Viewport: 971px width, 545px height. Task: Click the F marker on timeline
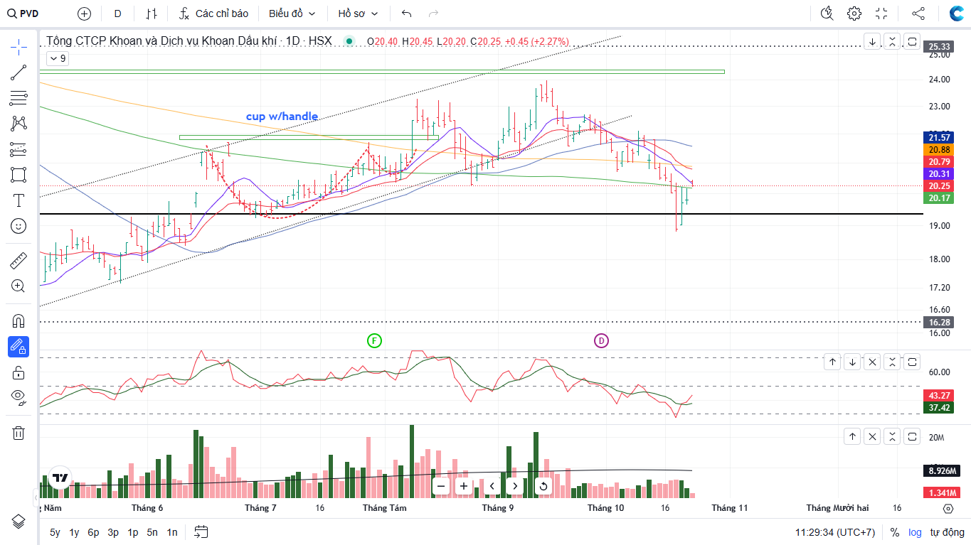374,340
